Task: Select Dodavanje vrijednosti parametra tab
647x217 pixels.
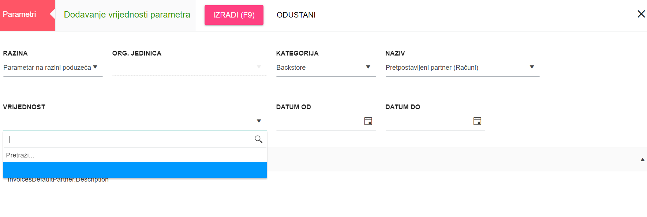Action: coord(127,15)
